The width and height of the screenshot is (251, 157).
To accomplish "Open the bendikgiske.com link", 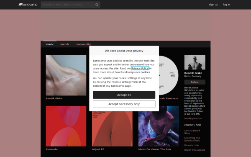I will pos(193,118).
